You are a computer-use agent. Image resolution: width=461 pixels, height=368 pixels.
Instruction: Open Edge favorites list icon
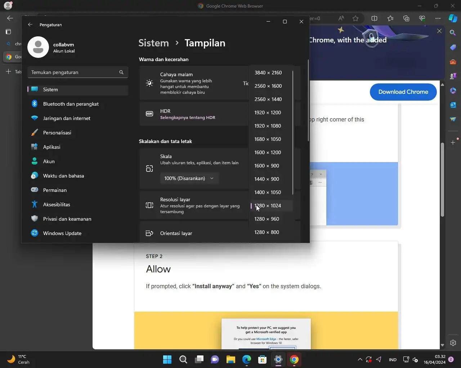pyautogui.click(x=390, y=18)
